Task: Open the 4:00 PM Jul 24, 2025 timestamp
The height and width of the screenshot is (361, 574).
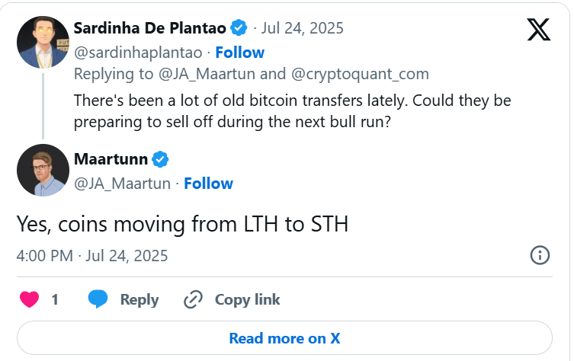Action: coord(92,256)
